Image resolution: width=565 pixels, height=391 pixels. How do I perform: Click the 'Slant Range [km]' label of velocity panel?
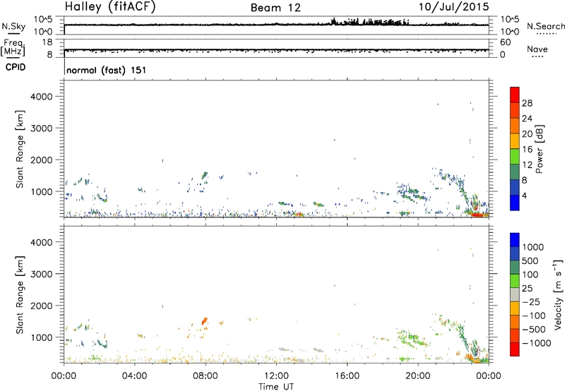20,295
